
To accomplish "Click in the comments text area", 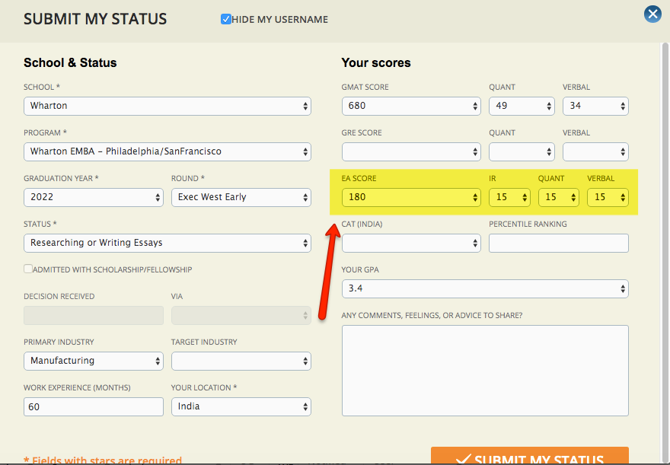I will click(485, 371).
